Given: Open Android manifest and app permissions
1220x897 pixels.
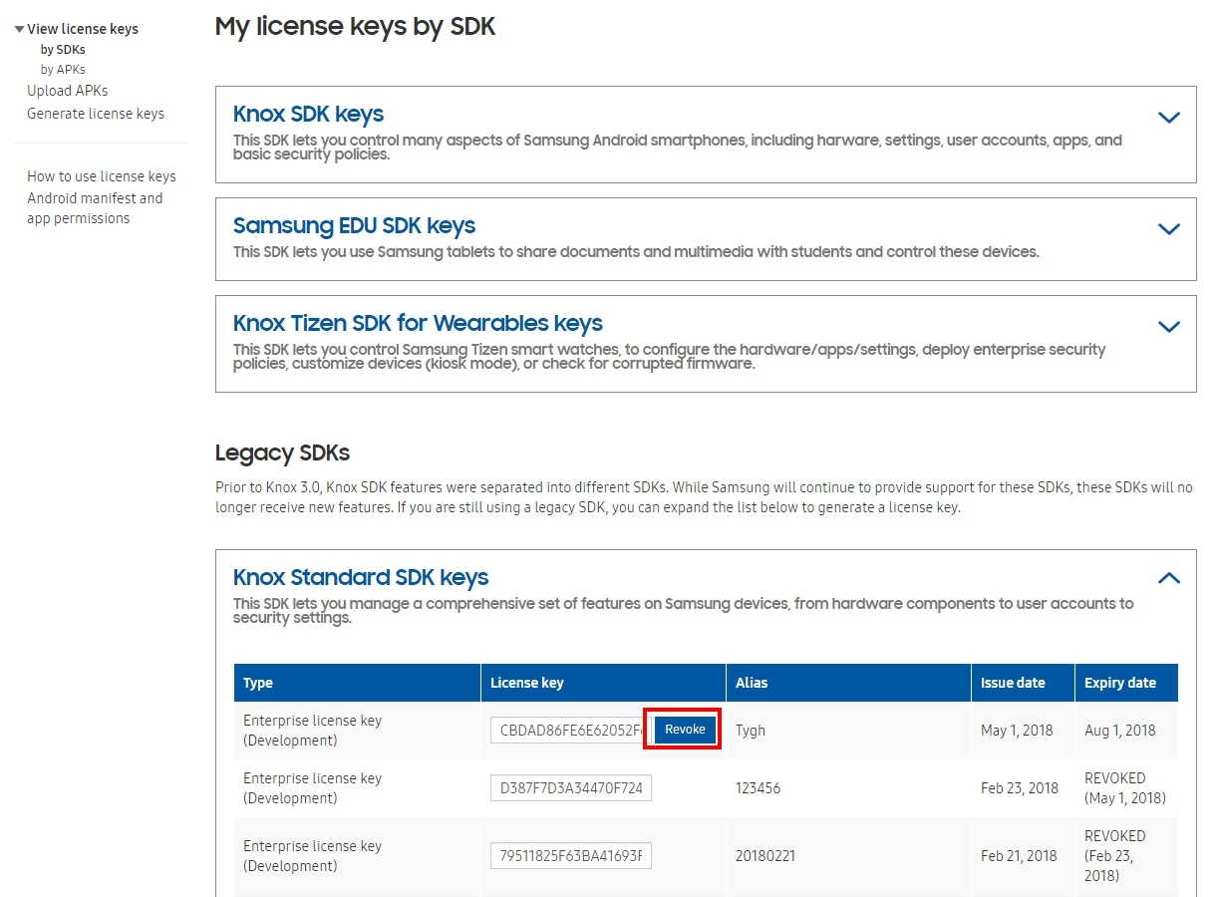Looking at the screenshot, I should click(x=95, y=208).
